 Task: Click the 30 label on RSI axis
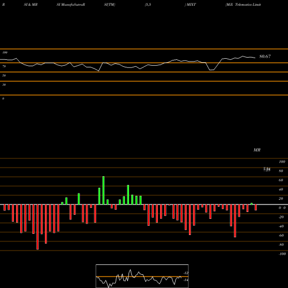(x=4, y=85)
